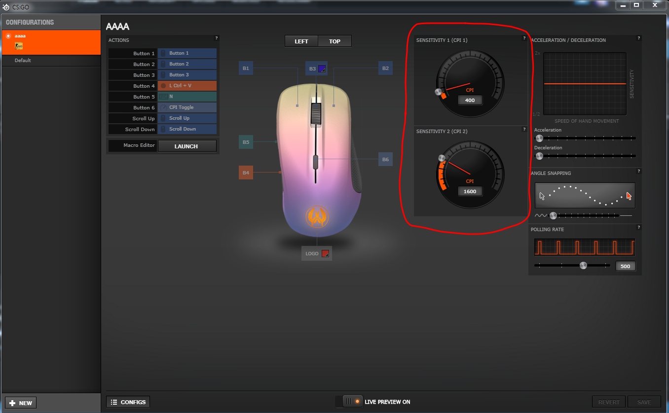Select the B5 side button marker
Viewport: 669px width, 413px height.
point(246,142)
